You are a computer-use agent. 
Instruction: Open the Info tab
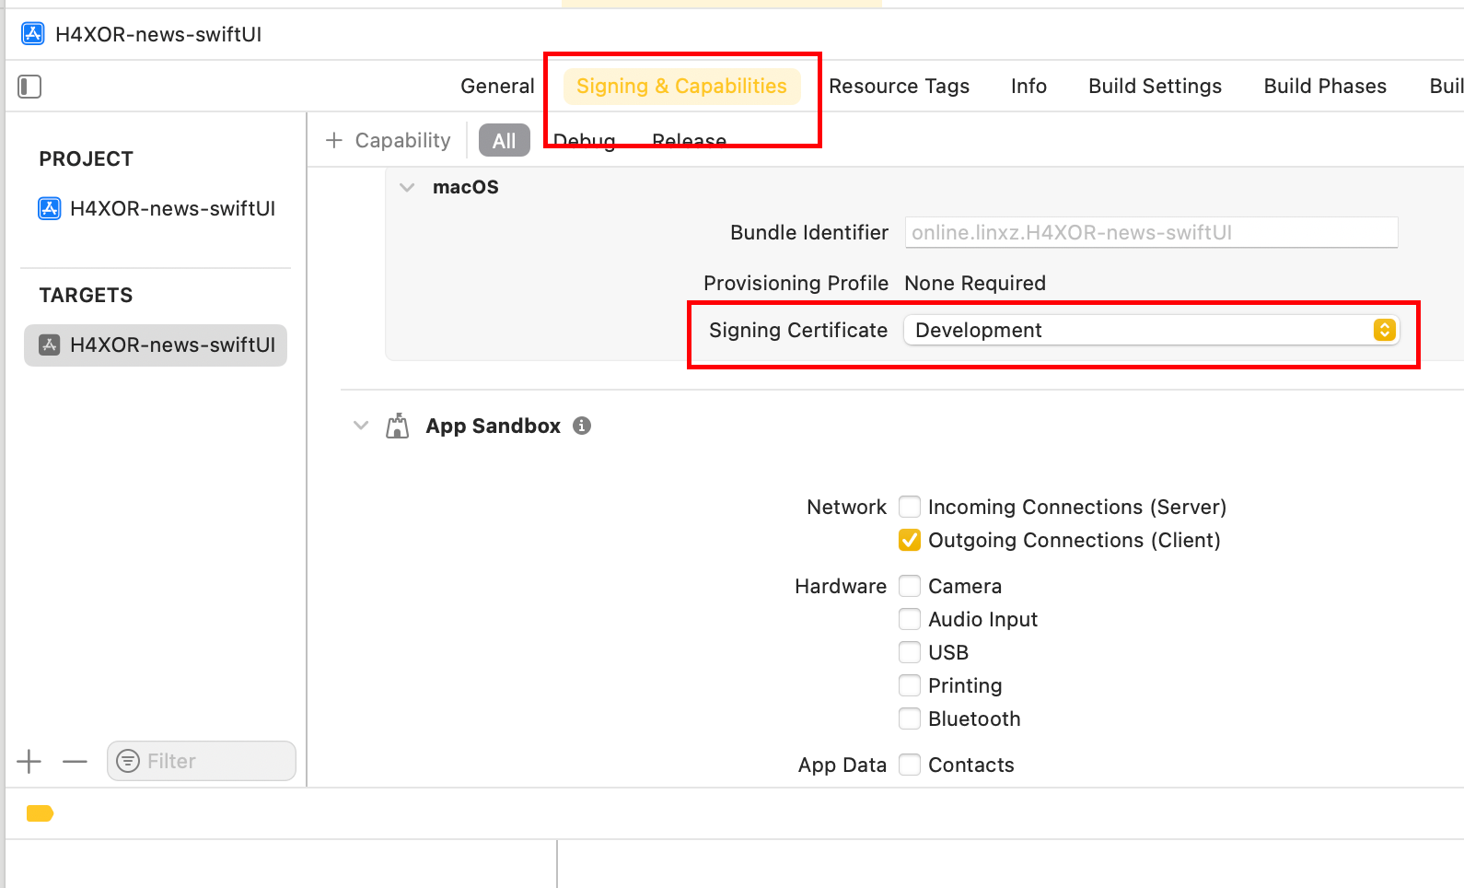(1028, 86)
